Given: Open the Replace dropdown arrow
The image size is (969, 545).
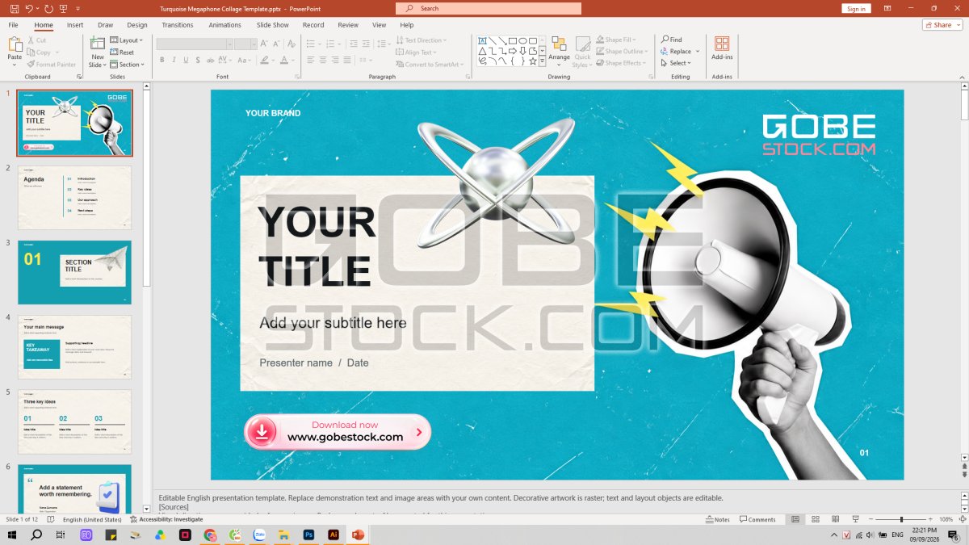Looking at the screenshot, I should pos(698,52).
